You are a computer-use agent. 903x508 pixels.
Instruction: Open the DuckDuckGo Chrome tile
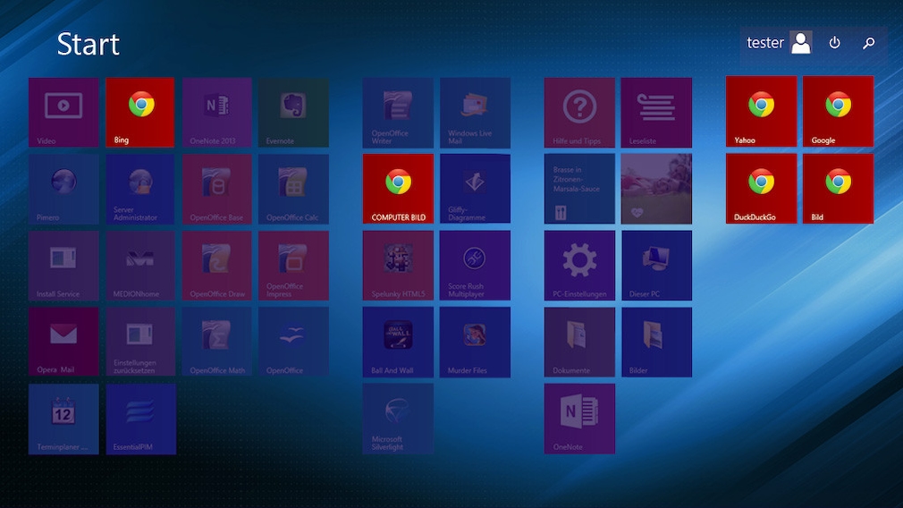(x=762, y=189)
